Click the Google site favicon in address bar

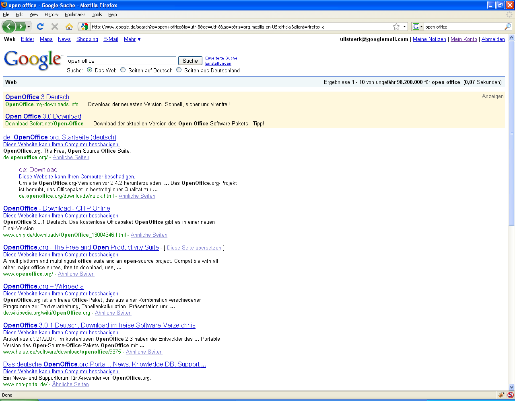click(84, 27)
